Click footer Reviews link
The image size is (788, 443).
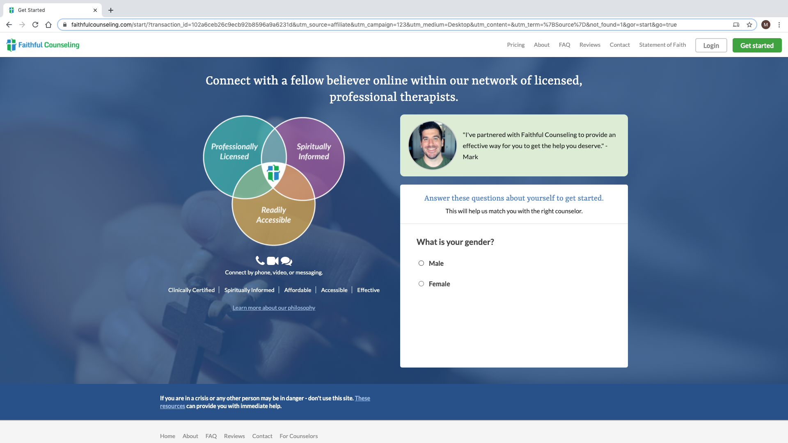point(234,436)
